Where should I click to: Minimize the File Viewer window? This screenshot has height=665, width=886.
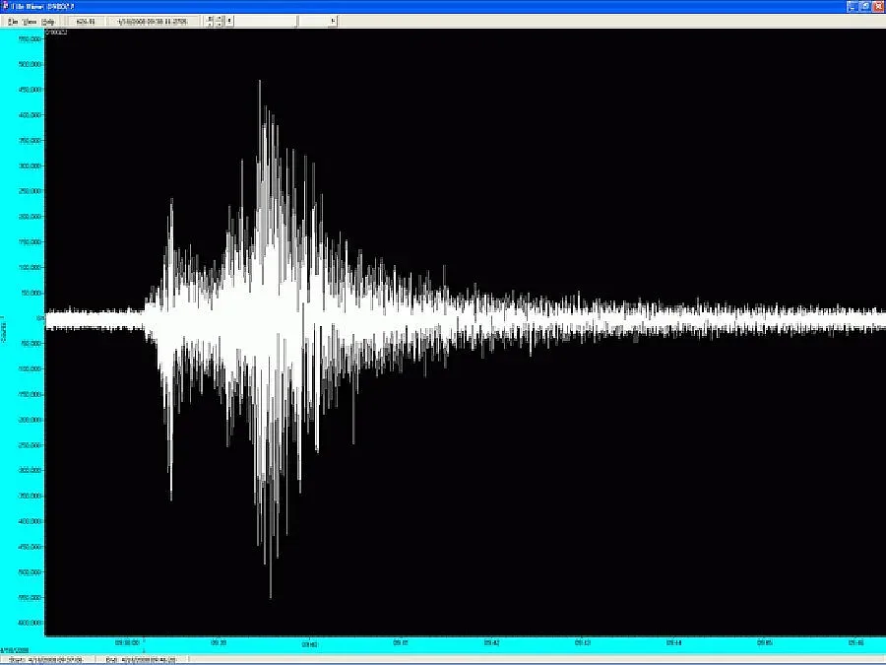coord(851,6)
